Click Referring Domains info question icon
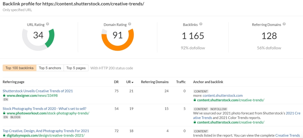The image size is (303, 138). coord(284,24)
